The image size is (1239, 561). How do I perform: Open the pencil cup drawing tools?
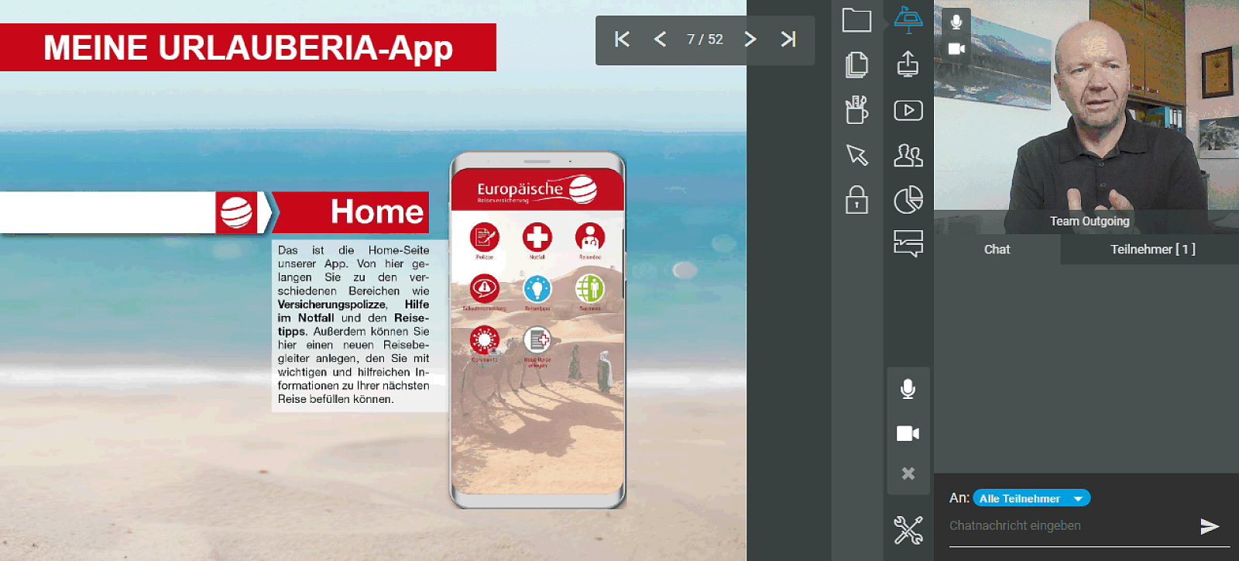pos(856,109)
